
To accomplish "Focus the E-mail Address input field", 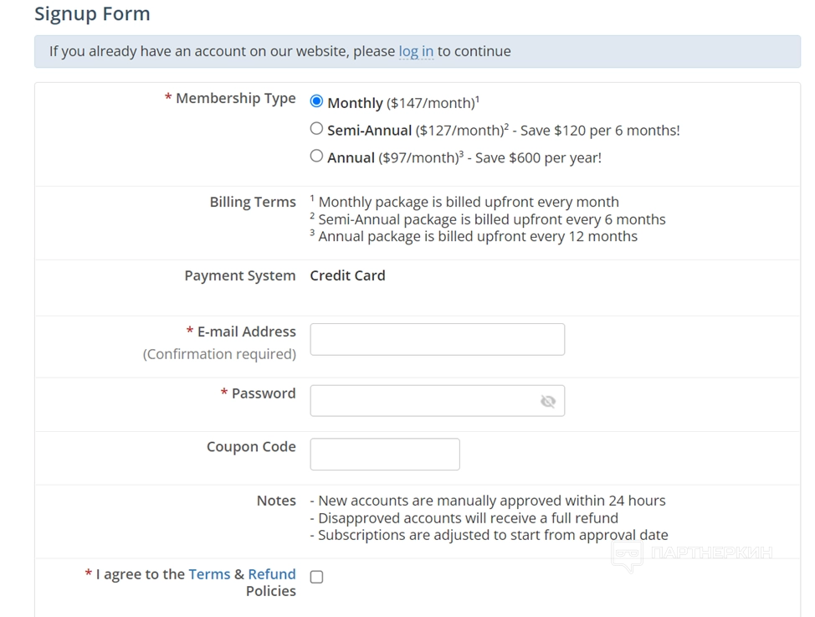I will (437, 339).
